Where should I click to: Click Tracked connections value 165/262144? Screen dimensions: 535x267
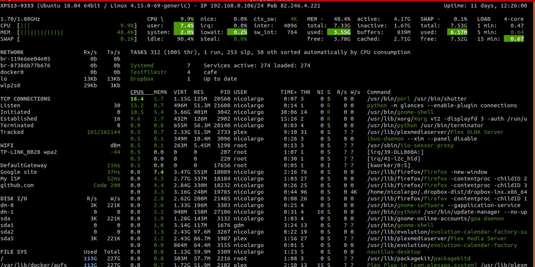pyautogui.click(x=104, y=132)
